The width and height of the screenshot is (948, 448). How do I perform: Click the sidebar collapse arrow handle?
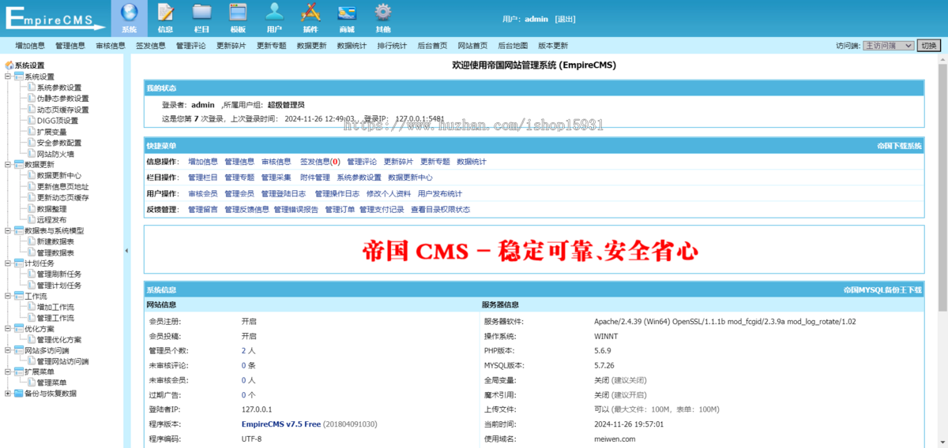[x=126, y=251]
